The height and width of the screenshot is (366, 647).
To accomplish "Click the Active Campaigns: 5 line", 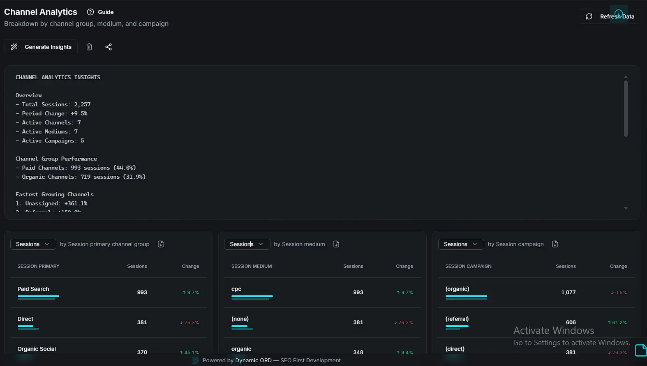I will (50, 140).
